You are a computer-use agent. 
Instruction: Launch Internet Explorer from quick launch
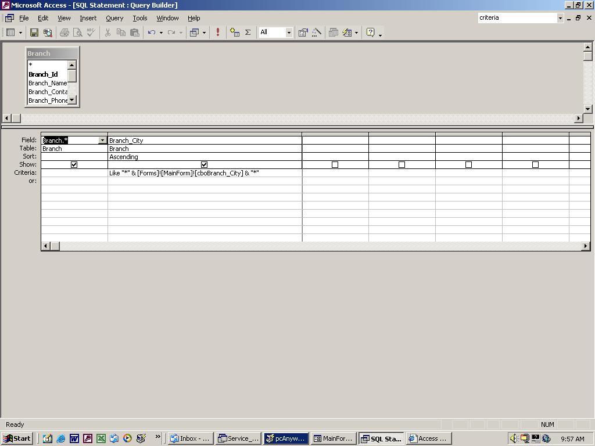pyautogui.click(x=60, y=438)
